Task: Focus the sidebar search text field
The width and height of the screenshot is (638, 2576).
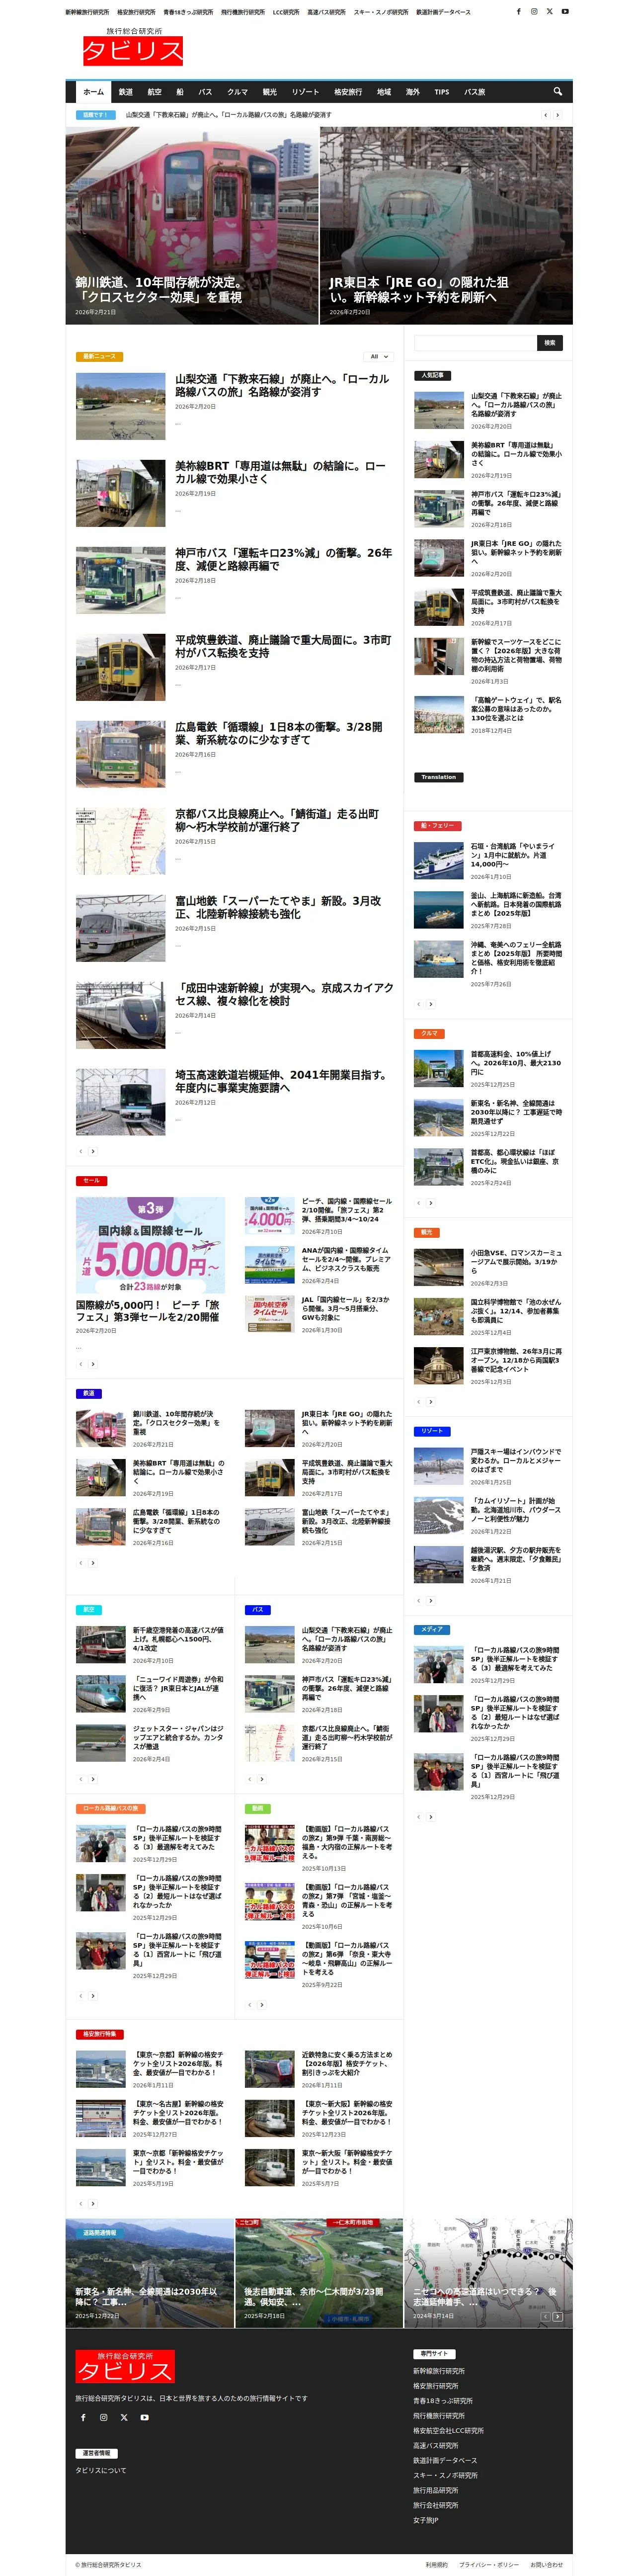Action: 475,342
